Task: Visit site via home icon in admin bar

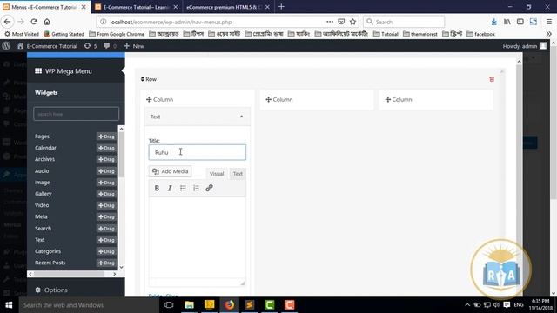Action: 20,46
